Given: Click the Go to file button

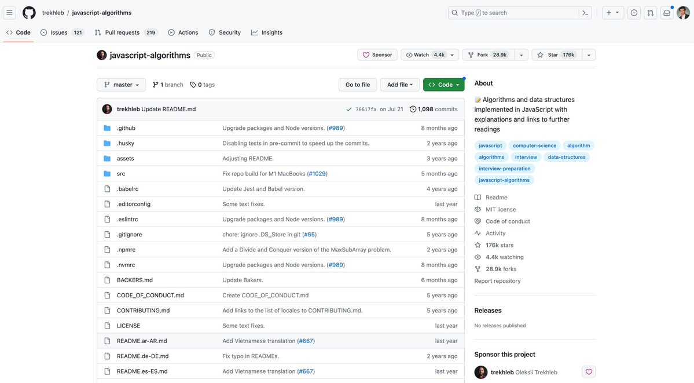Looking at the screenshot, I should pyautogui.click(x=358, y=85).
